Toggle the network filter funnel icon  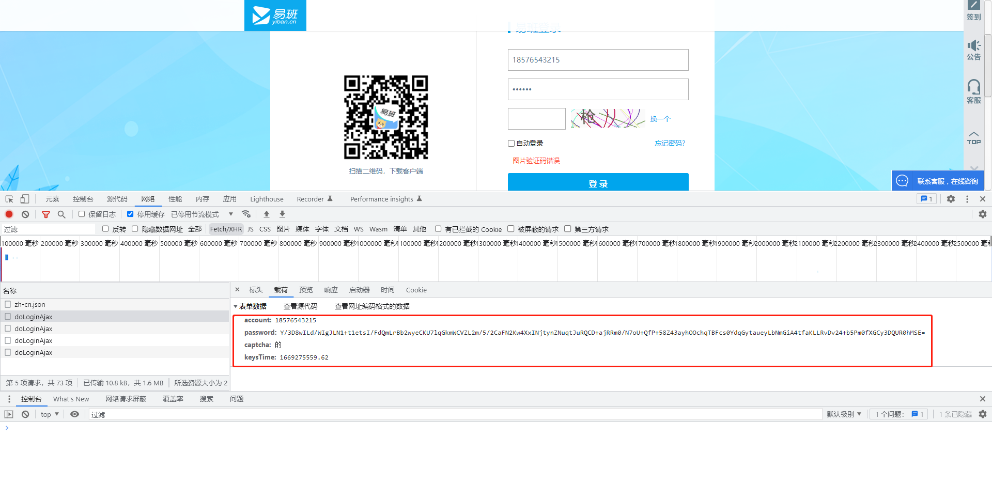(x=46, y=214)
